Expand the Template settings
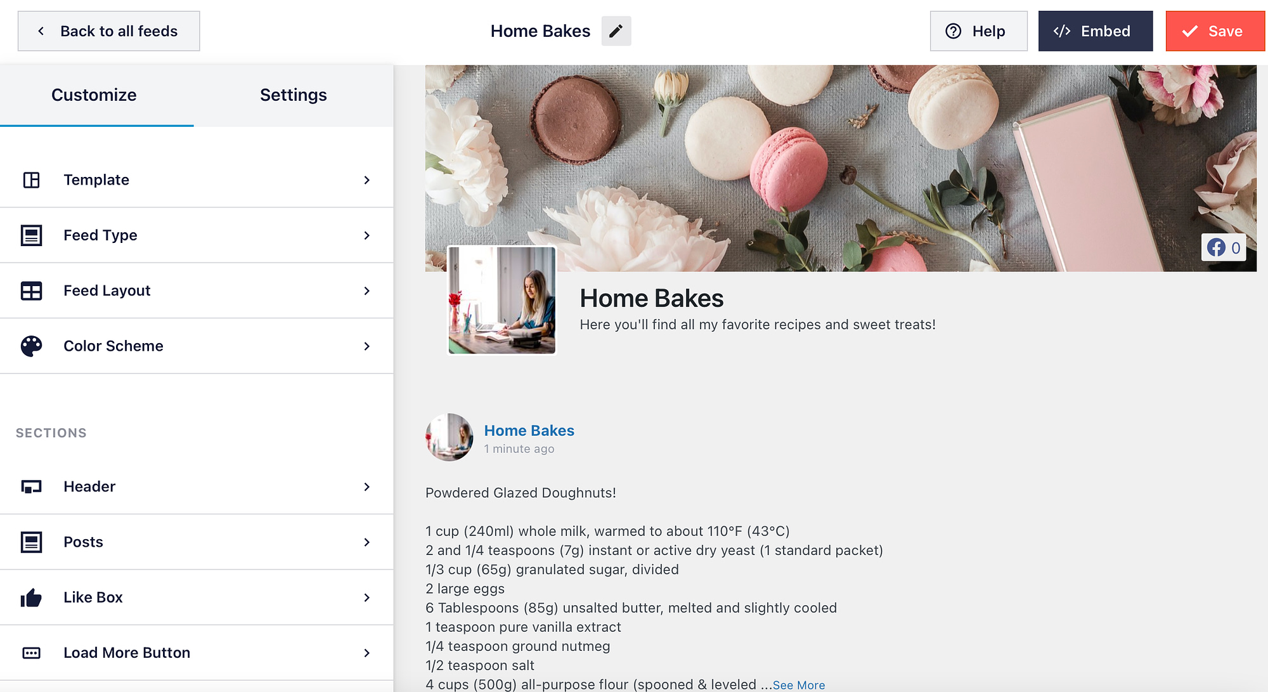 (x=197, y=180)
